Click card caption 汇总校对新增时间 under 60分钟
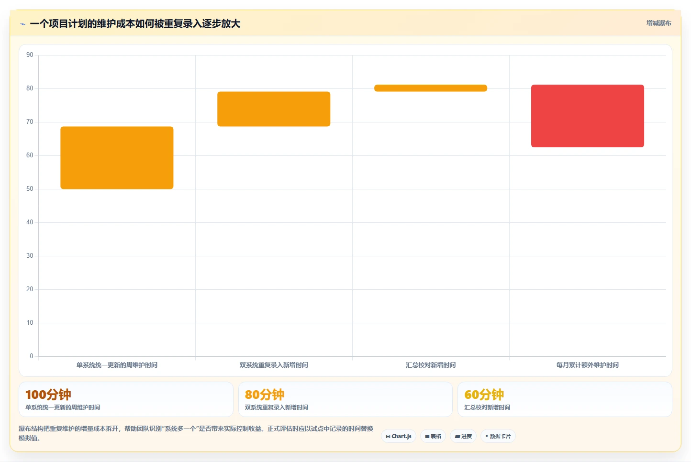This screenshot has height=462, width=691. 487,407
